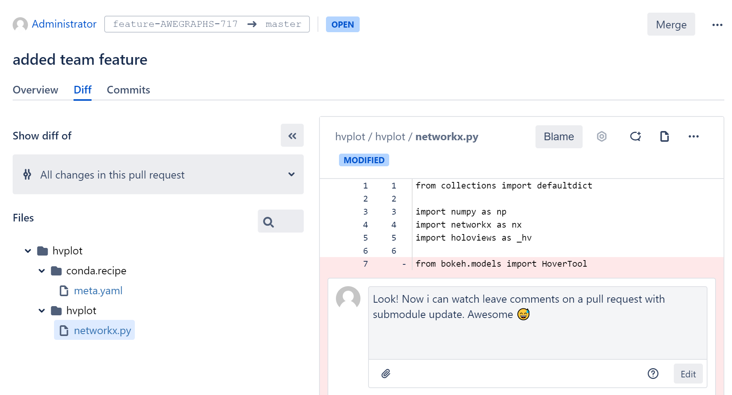Open pull request more actions menu
The image size is (732, 395).
(717, 25)
